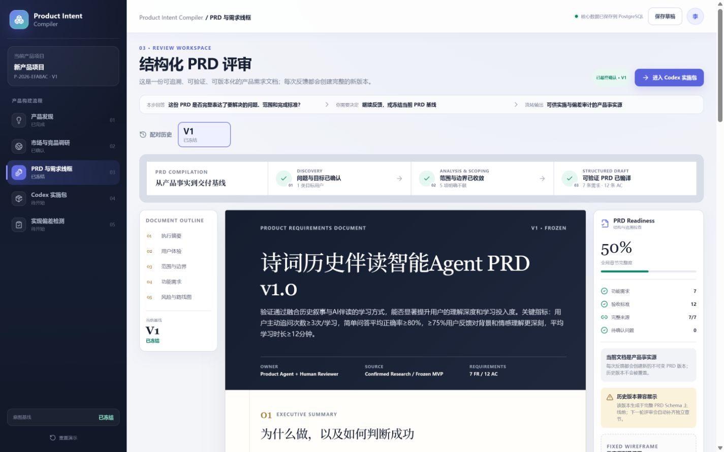Click the PRD 与需求线框 step icon
Viewport: 724px width, 452px height.
[x=19, y=172]
